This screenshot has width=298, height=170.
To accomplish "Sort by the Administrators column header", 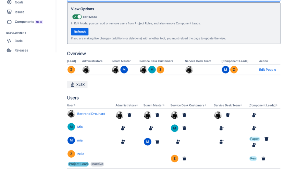I will [126, 105].
